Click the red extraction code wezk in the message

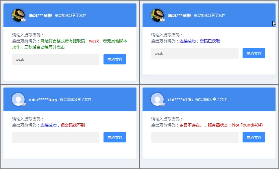(94, 41)
